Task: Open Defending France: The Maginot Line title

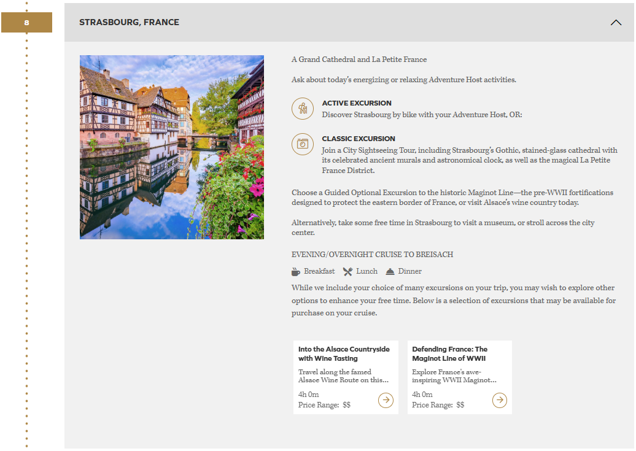Action: click(449, 353)
